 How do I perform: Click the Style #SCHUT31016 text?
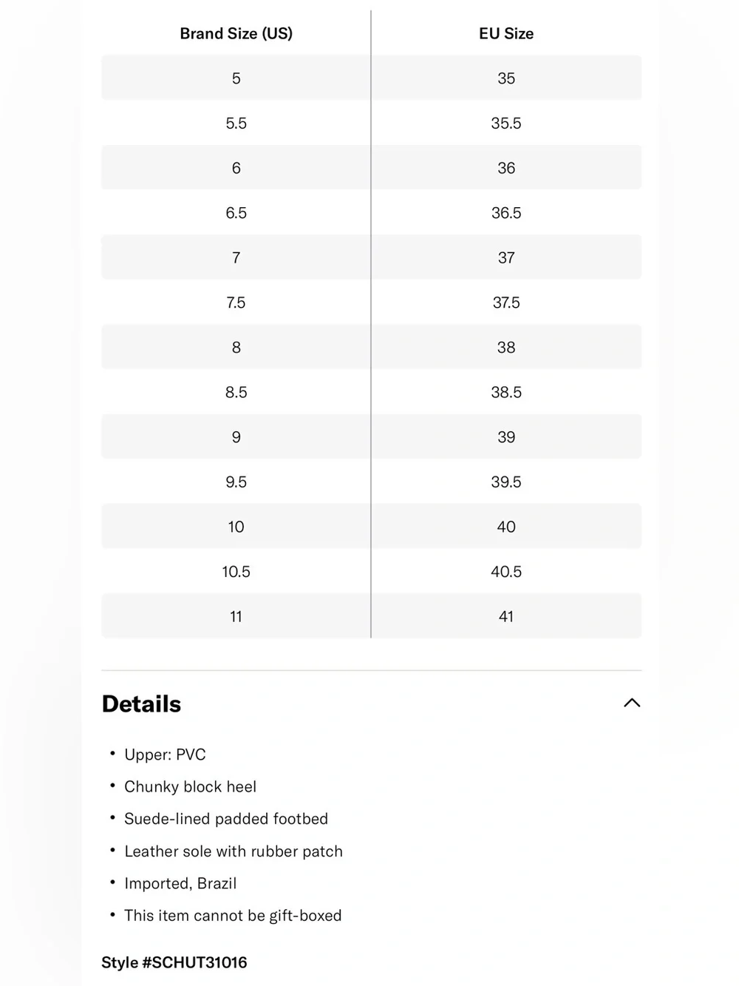click(x=174, y=962)
